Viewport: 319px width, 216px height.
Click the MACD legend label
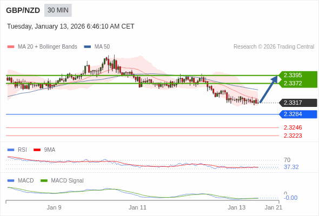tap(26, 181)
